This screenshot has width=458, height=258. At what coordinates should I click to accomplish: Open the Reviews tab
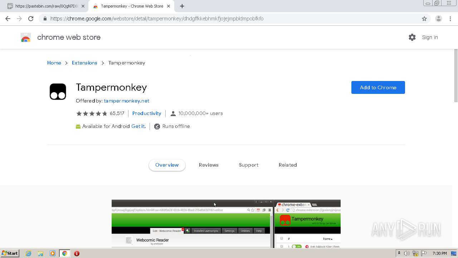(x=209, y=165)
